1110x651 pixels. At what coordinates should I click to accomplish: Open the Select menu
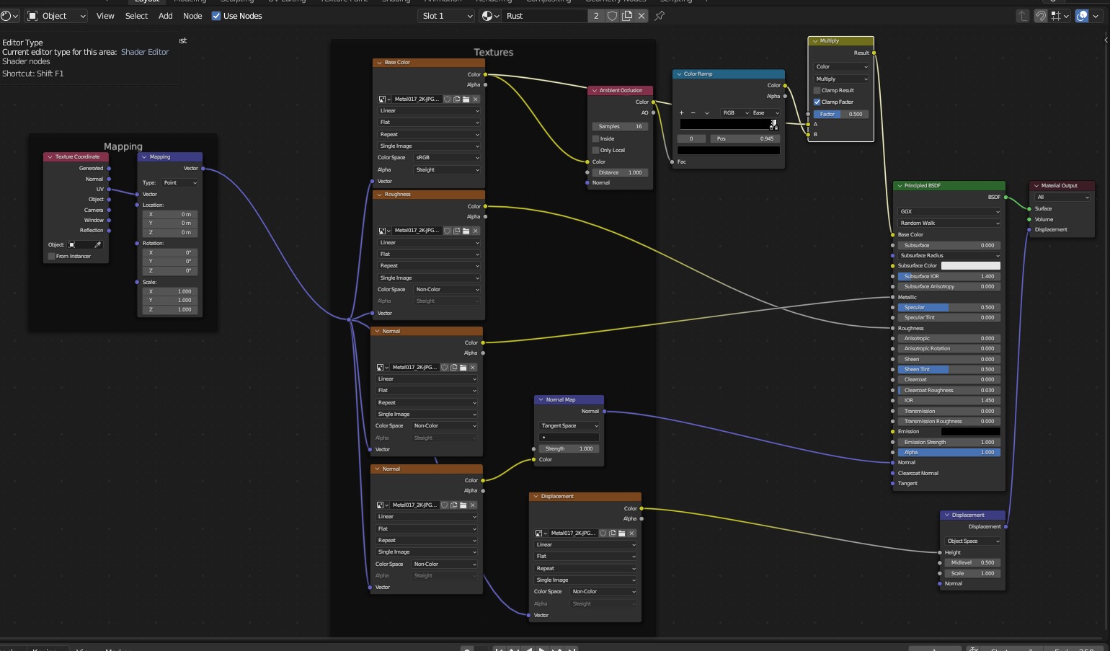pos(136,16)
